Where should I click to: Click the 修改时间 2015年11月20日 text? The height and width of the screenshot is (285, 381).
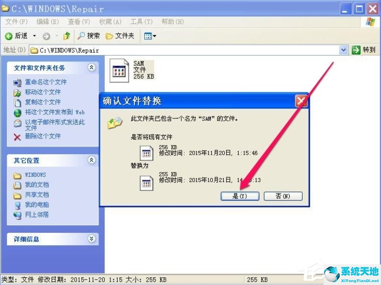208,153
